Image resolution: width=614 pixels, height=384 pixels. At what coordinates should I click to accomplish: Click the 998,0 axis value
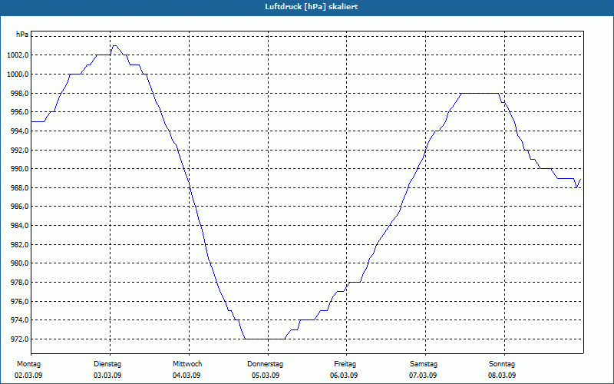coord(20,93)
